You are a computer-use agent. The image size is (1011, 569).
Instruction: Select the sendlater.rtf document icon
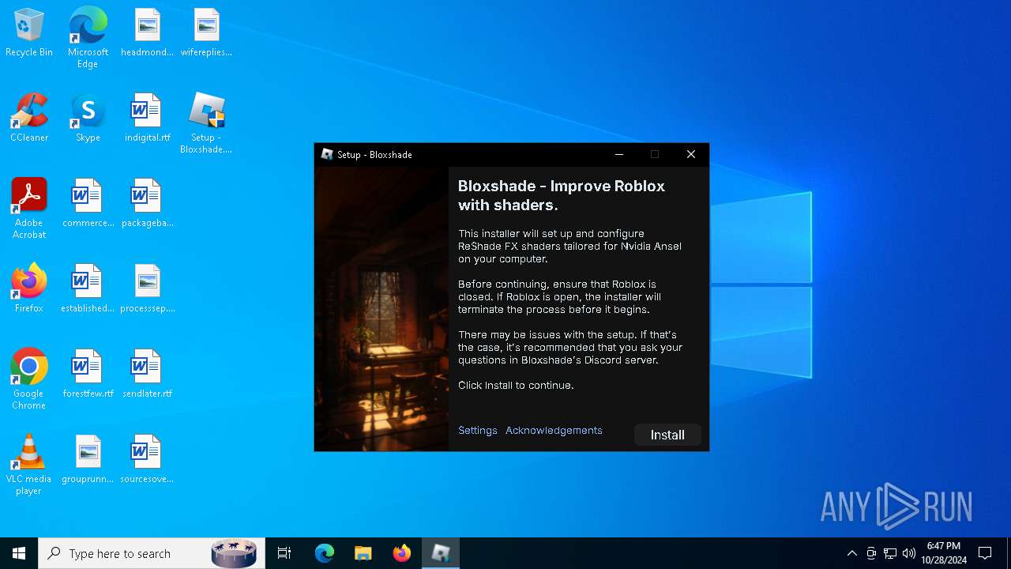(x=147, y=375)
